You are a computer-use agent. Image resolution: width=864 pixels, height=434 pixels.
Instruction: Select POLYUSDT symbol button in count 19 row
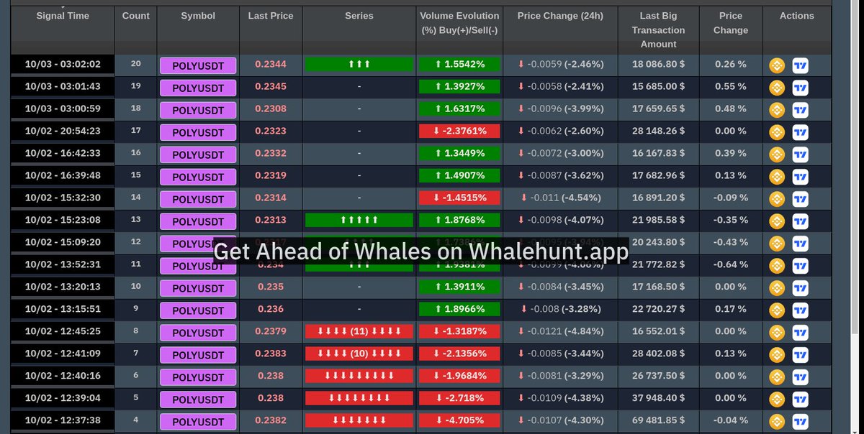point(198,88)
